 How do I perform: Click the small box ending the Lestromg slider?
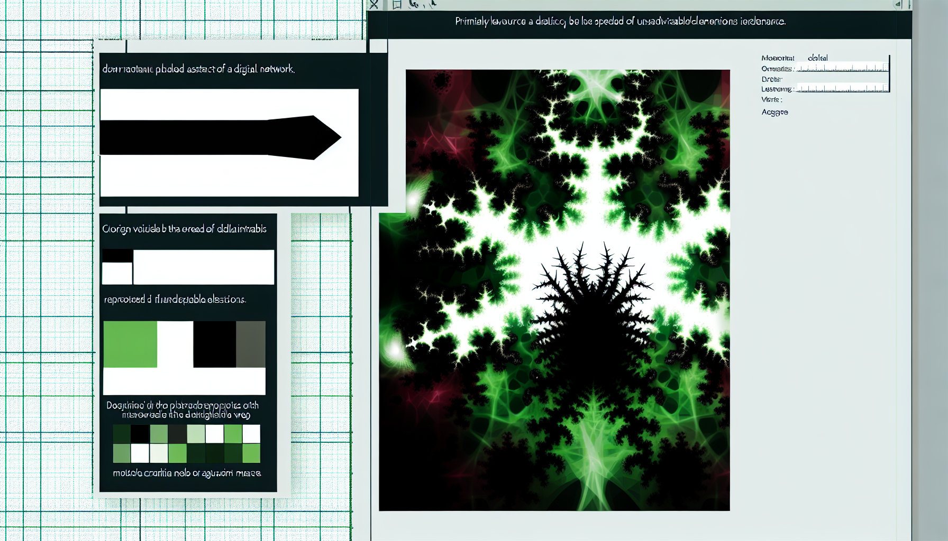point(886,88)
